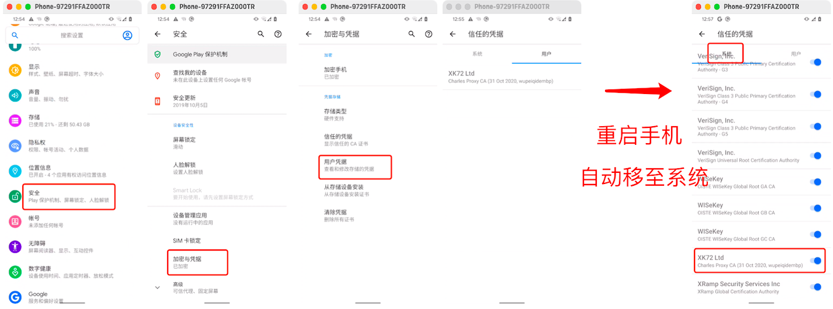Tap the purple 无障碍 accessibility icon
Image resolution: width=833 pixels, height=309 pixels.
tap(15, 246)
